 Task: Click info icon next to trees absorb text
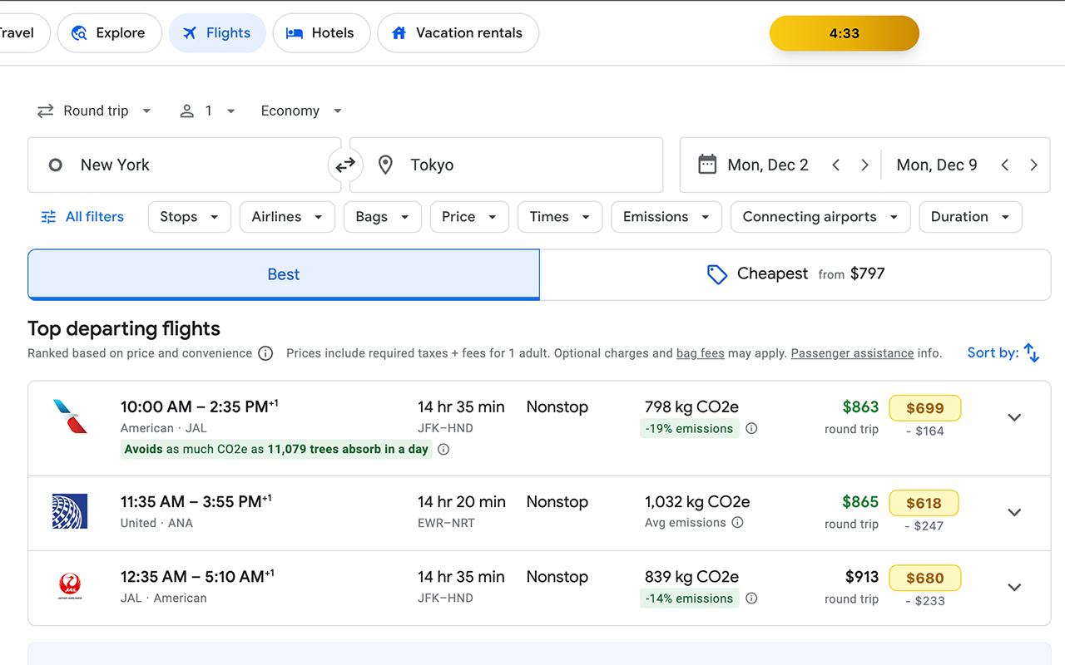(x=443, y=450)
